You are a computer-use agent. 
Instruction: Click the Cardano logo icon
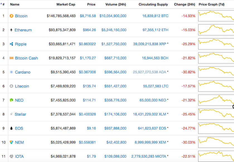click(x=11, y=72)
